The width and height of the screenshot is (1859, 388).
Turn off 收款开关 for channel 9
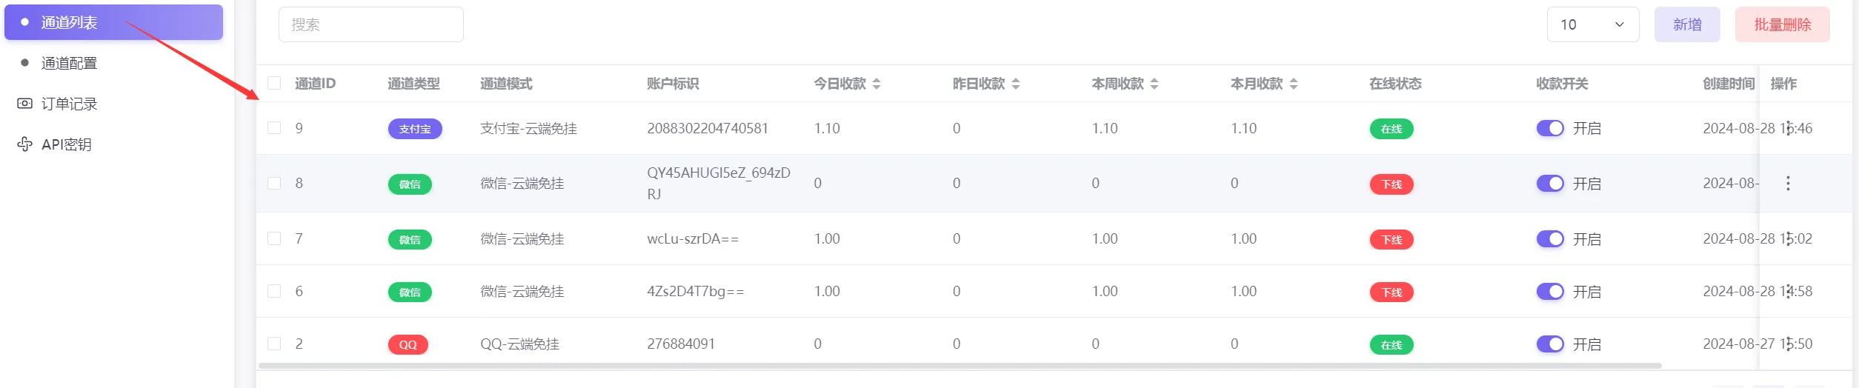[1549, 128]
